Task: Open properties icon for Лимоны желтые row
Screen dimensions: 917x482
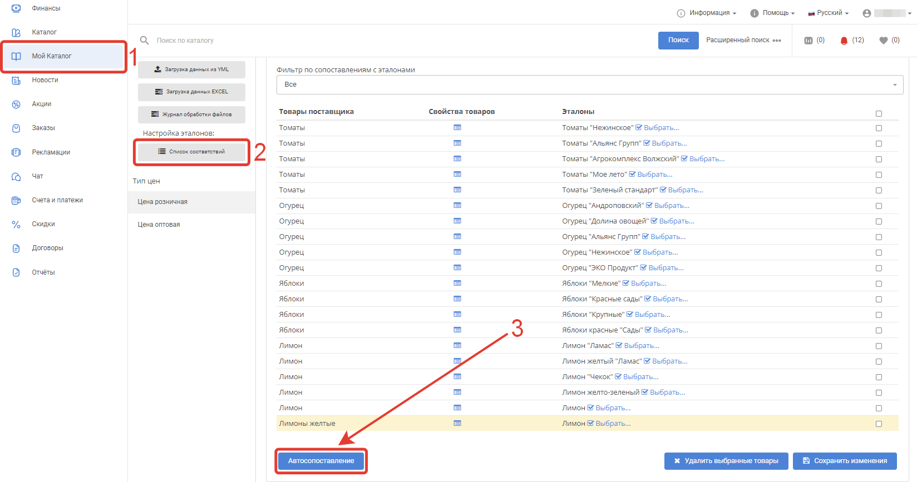Action: 457,424
